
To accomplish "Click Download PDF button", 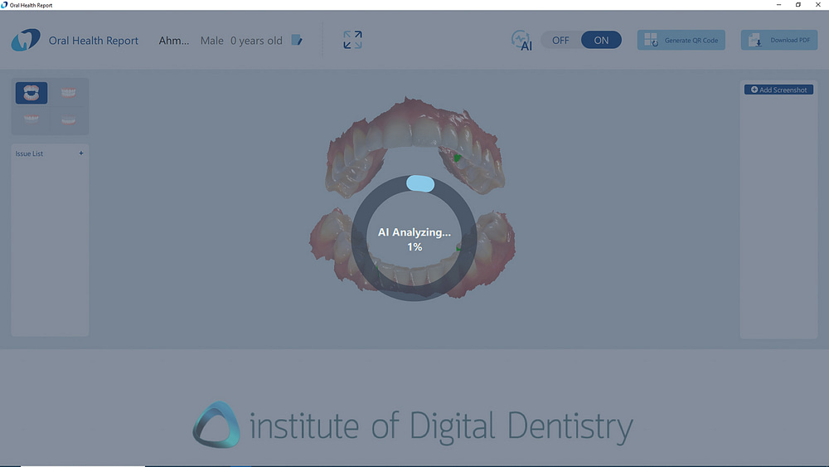I will point(778,40).
